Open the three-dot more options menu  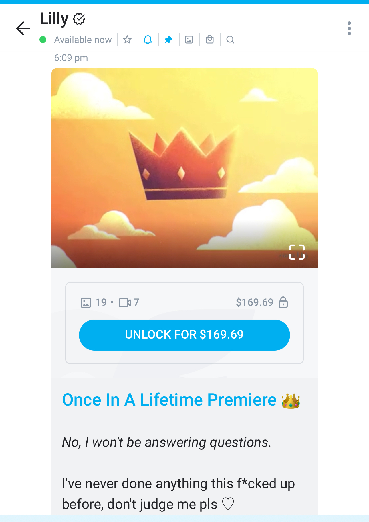pyautogui.click(x=349, y=28)
